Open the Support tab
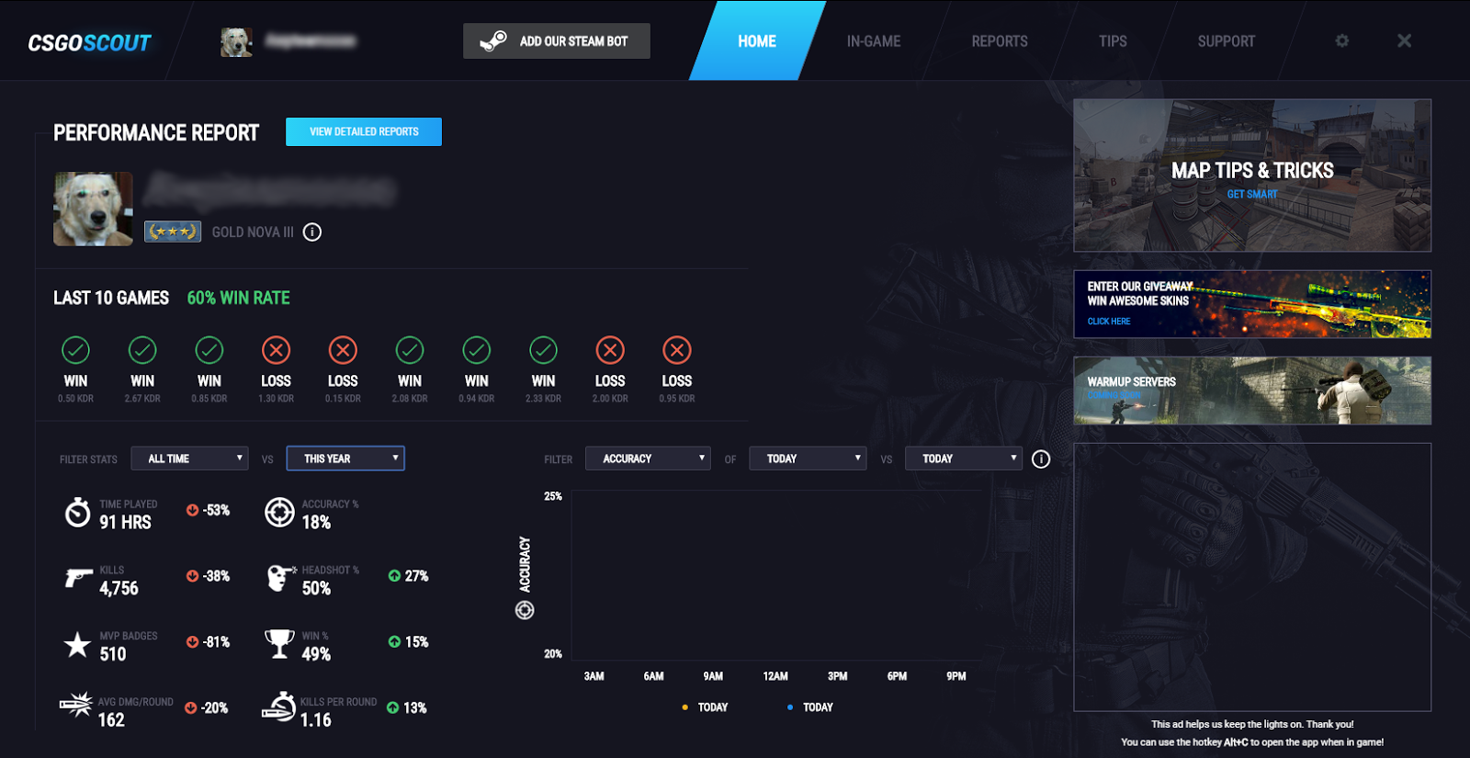 tap(1226, 41)
